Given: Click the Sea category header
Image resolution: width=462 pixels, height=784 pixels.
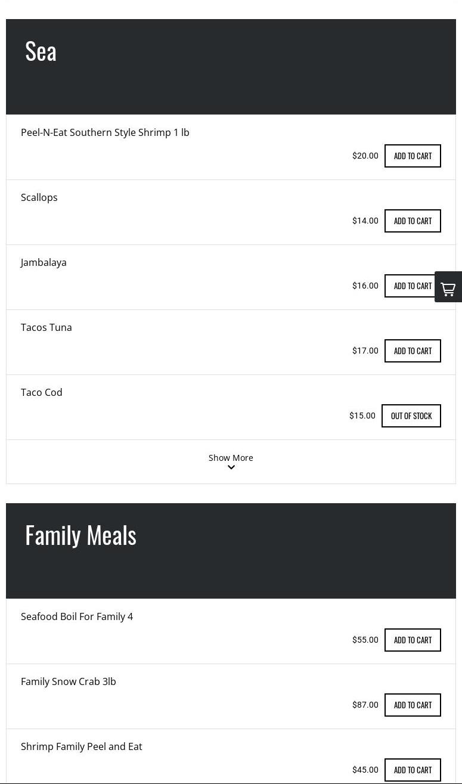Looking at the screenshot, I should coord(41,52).
